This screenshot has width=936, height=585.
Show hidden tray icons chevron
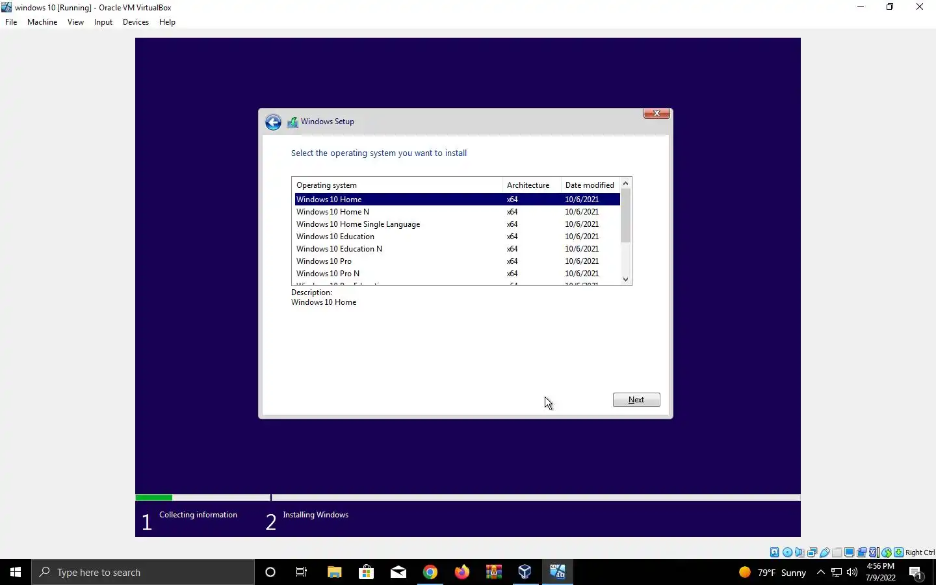click(820, 573)
